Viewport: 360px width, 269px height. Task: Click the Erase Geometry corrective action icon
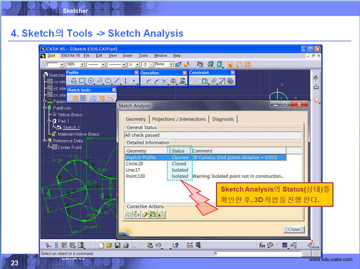pos(145,215)
